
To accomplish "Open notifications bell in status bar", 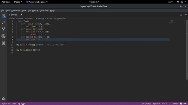I will click(x=185, y=104).
